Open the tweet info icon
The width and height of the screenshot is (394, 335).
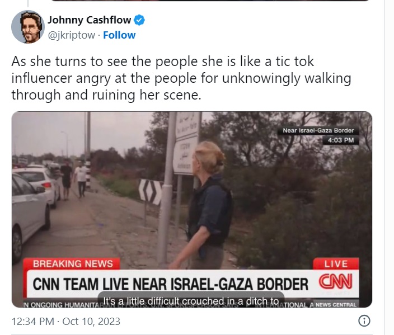click(364, 321)
